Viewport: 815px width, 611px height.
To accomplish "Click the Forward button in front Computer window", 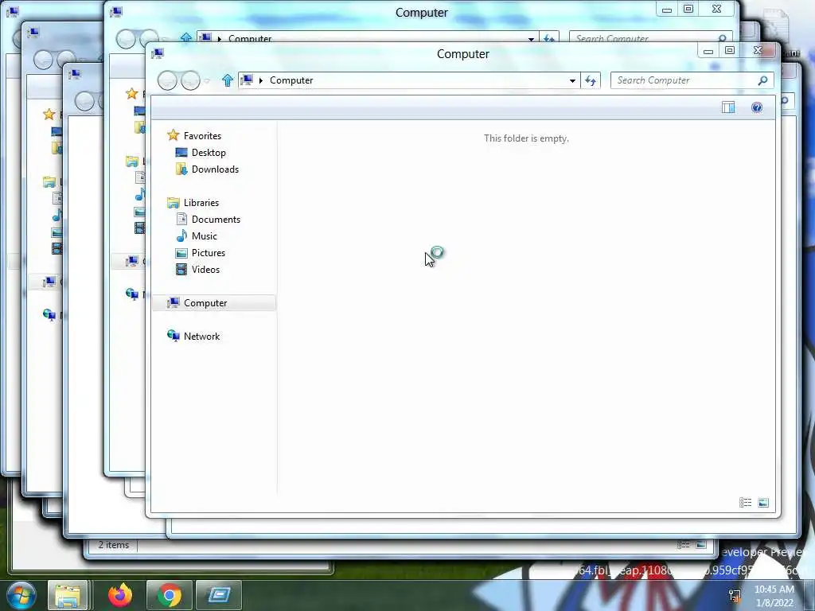I will click(190, 80).
